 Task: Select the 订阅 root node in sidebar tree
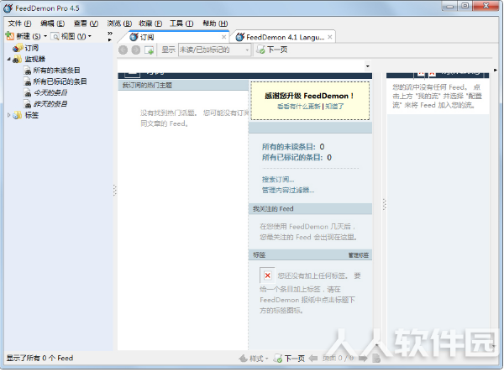[32, 48]
